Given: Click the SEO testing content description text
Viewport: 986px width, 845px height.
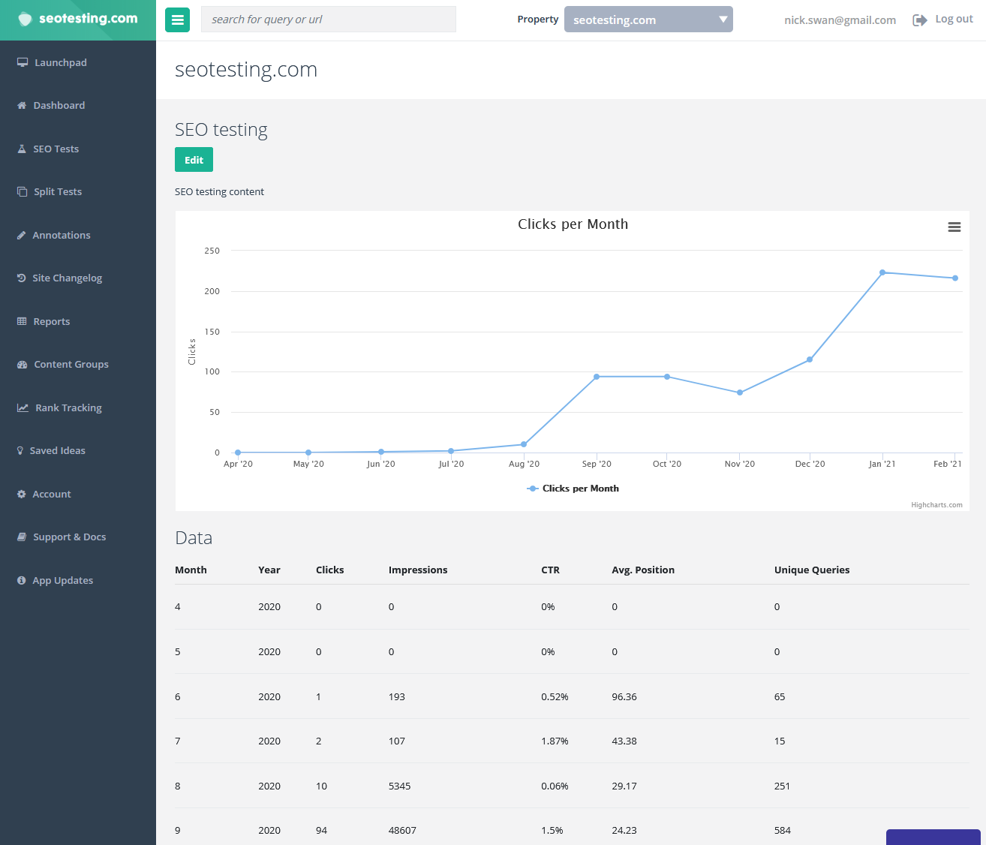Looking at the screenshot, I should pyautogui.click(x=219, y=192).
